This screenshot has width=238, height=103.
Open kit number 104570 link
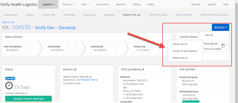coord(21,28)
